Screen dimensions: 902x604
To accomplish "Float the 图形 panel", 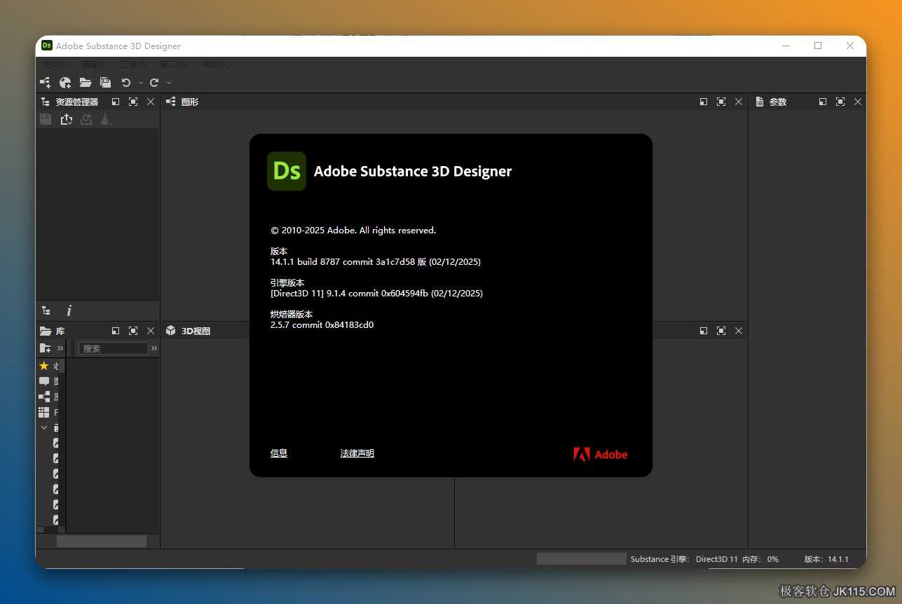I will pos(704,102).
